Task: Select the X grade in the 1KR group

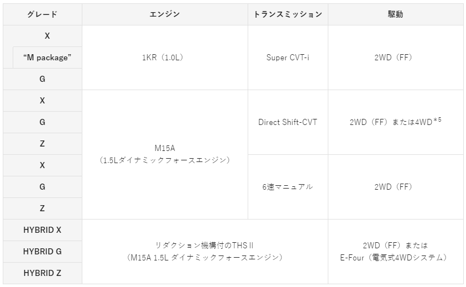Action: pos(48,36)
